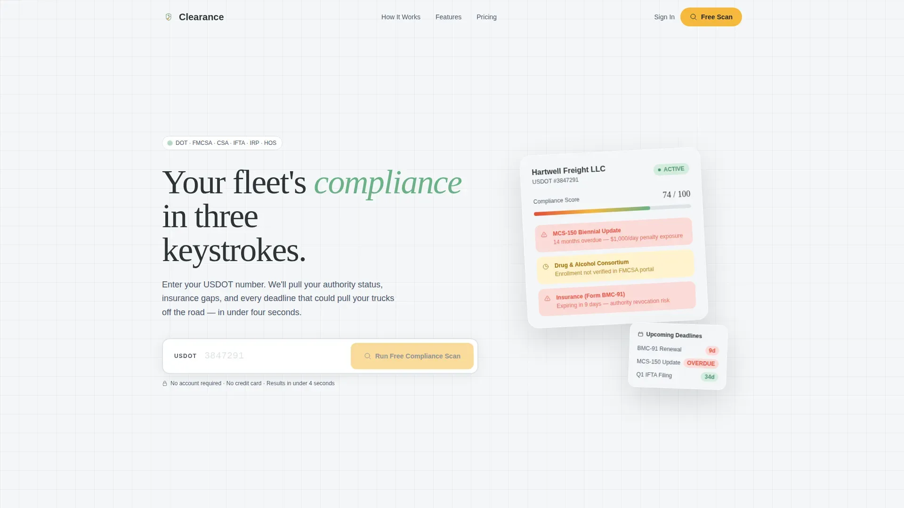Viewport: 904px width, 508px height.
Task: Open the Features nav link
Action: [x=448, y=17]
